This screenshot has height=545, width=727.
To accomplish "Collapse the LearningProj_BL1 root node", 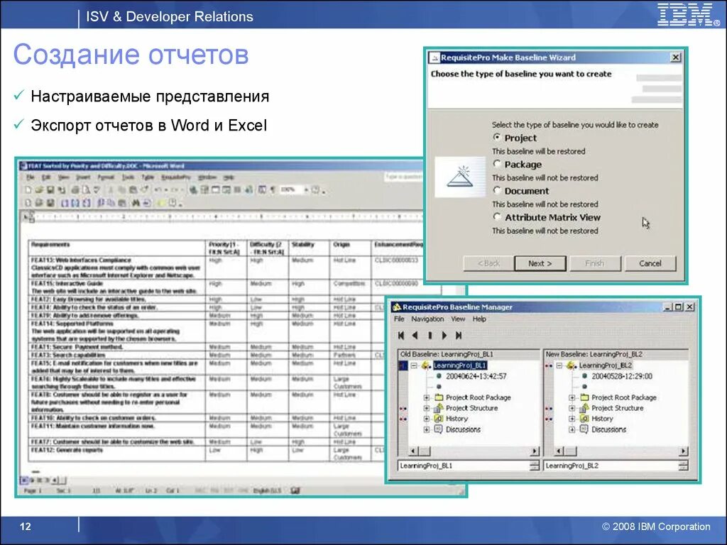I will pyautogui.click(x=414, y=365).
